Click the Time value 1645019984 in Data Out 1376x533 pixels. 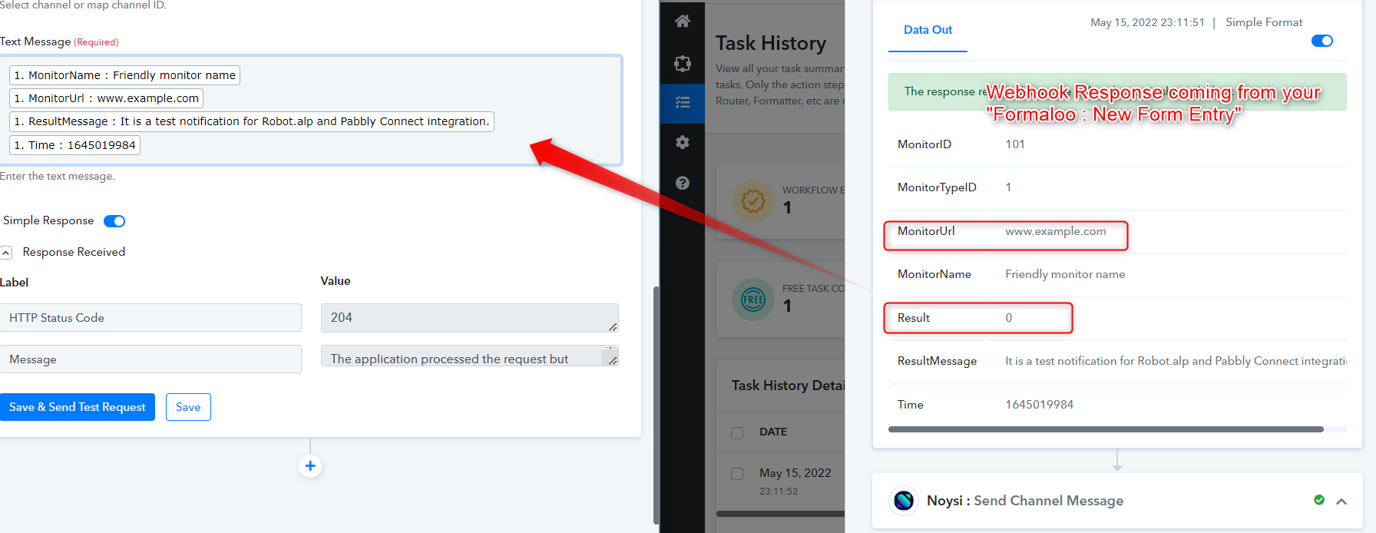[x=1040, y=405]
